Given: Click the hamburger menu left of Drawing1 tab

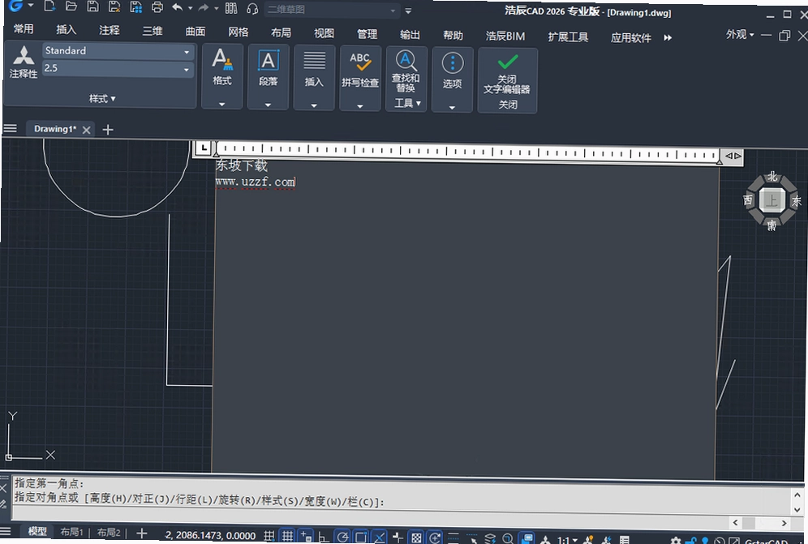Looking at the screenshot, I should [11, 128].
